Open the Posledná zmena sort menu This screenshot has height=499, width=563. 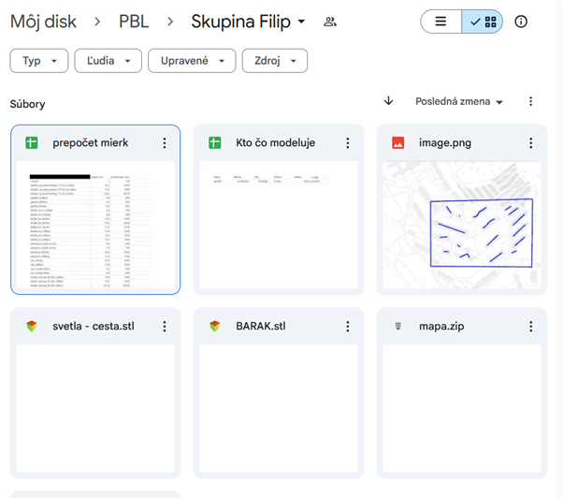459,101
